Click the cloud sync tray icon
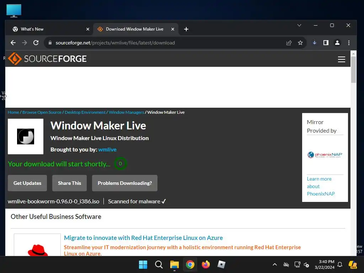Image resolution: width=364 pixels, height=273 pixels. point(286,264)
